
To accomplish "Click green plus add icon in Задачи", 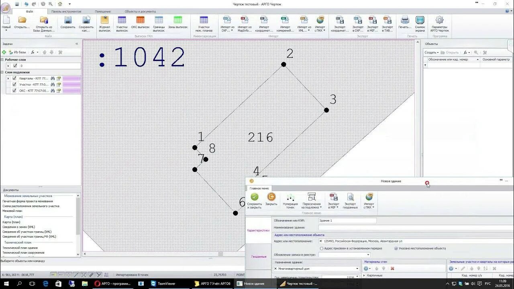I will 4,52.
